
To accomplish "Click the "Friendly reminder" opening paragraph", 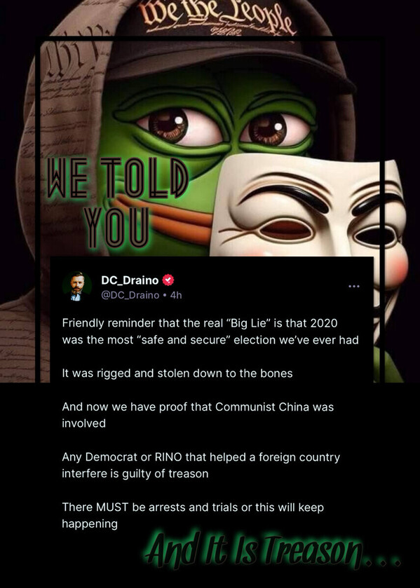I will [210, 331].
